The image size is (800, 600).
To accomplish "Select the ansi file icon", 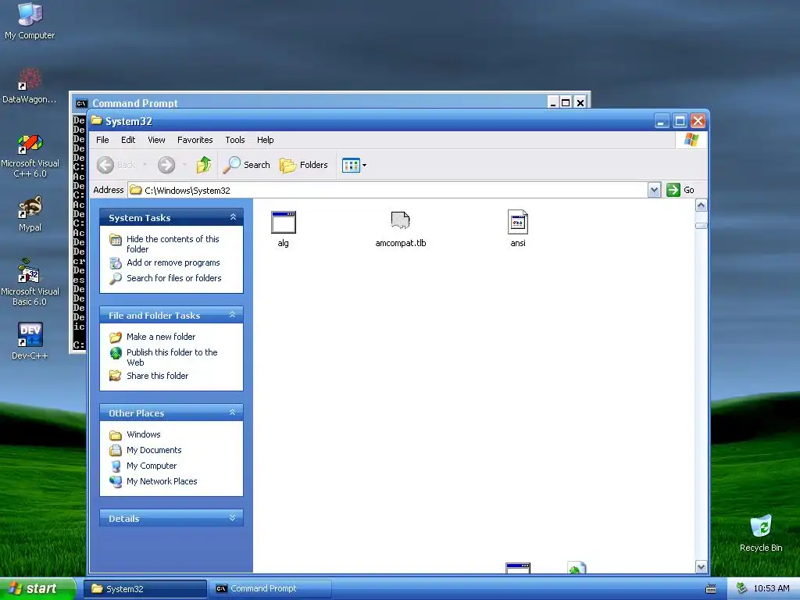I will click(x=518, y=222).
